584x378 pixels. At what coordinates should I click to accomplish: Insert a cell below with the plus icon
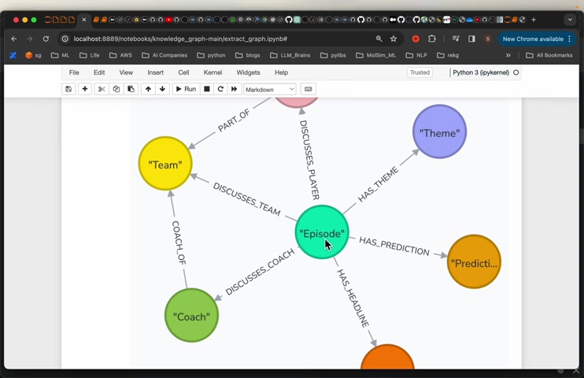pyautogui.click(x=85, y=89)
